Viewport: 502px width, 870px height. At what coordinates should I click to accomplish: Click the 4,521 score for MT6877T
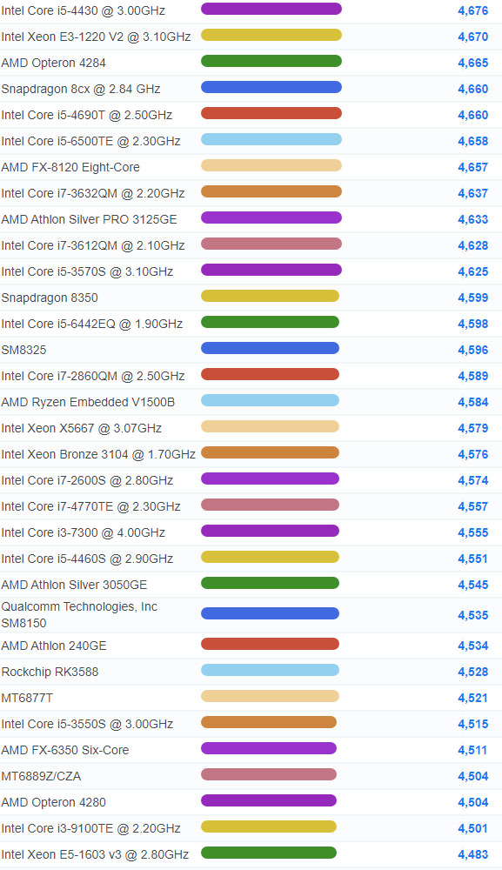point(473,698)
